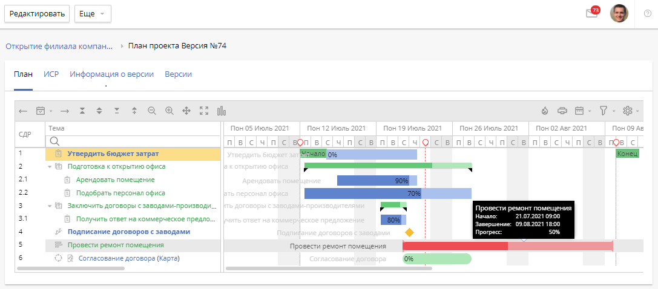The height and width of the screenshot is (289, 658).
Task: Click the wrench milestone icon of Подписание договоров
Action: [x=58, y=232]
